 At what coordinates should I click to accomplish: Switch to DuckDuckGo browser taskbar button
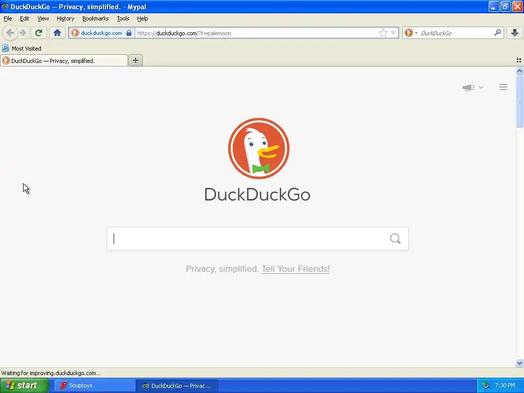coord(177,385)
